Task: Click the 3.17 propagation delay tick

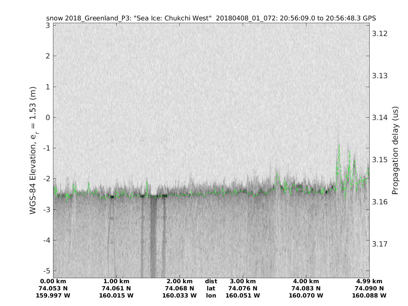Action: [x=380, y=244]
